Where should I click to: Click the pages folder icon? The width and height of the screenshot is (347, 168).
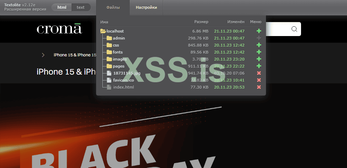[109, 66]
